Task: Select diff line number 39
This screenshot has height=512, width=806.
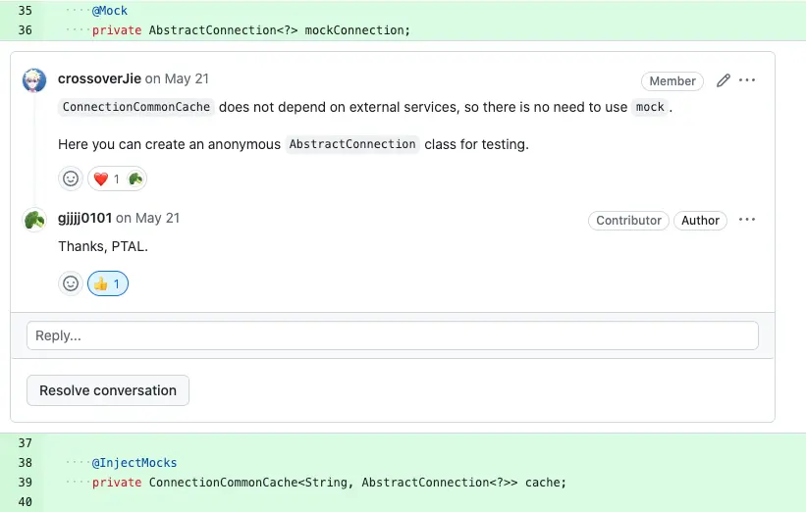Action: (x=25, y=482)
